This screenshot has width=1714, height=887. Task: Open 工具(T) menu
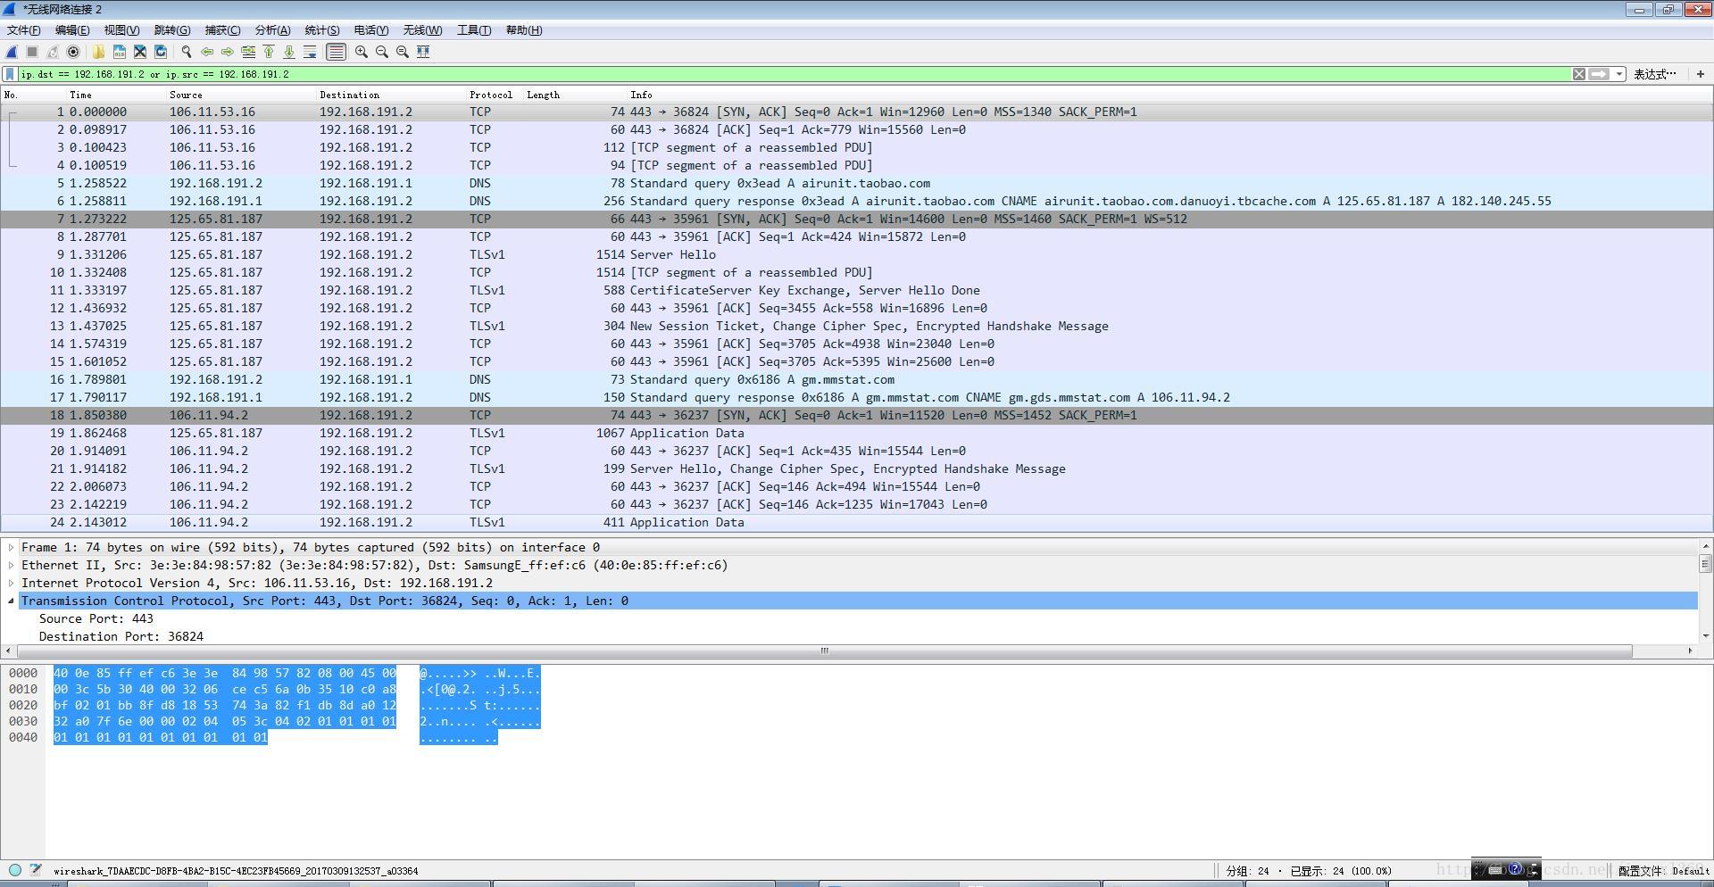(474, 30)
